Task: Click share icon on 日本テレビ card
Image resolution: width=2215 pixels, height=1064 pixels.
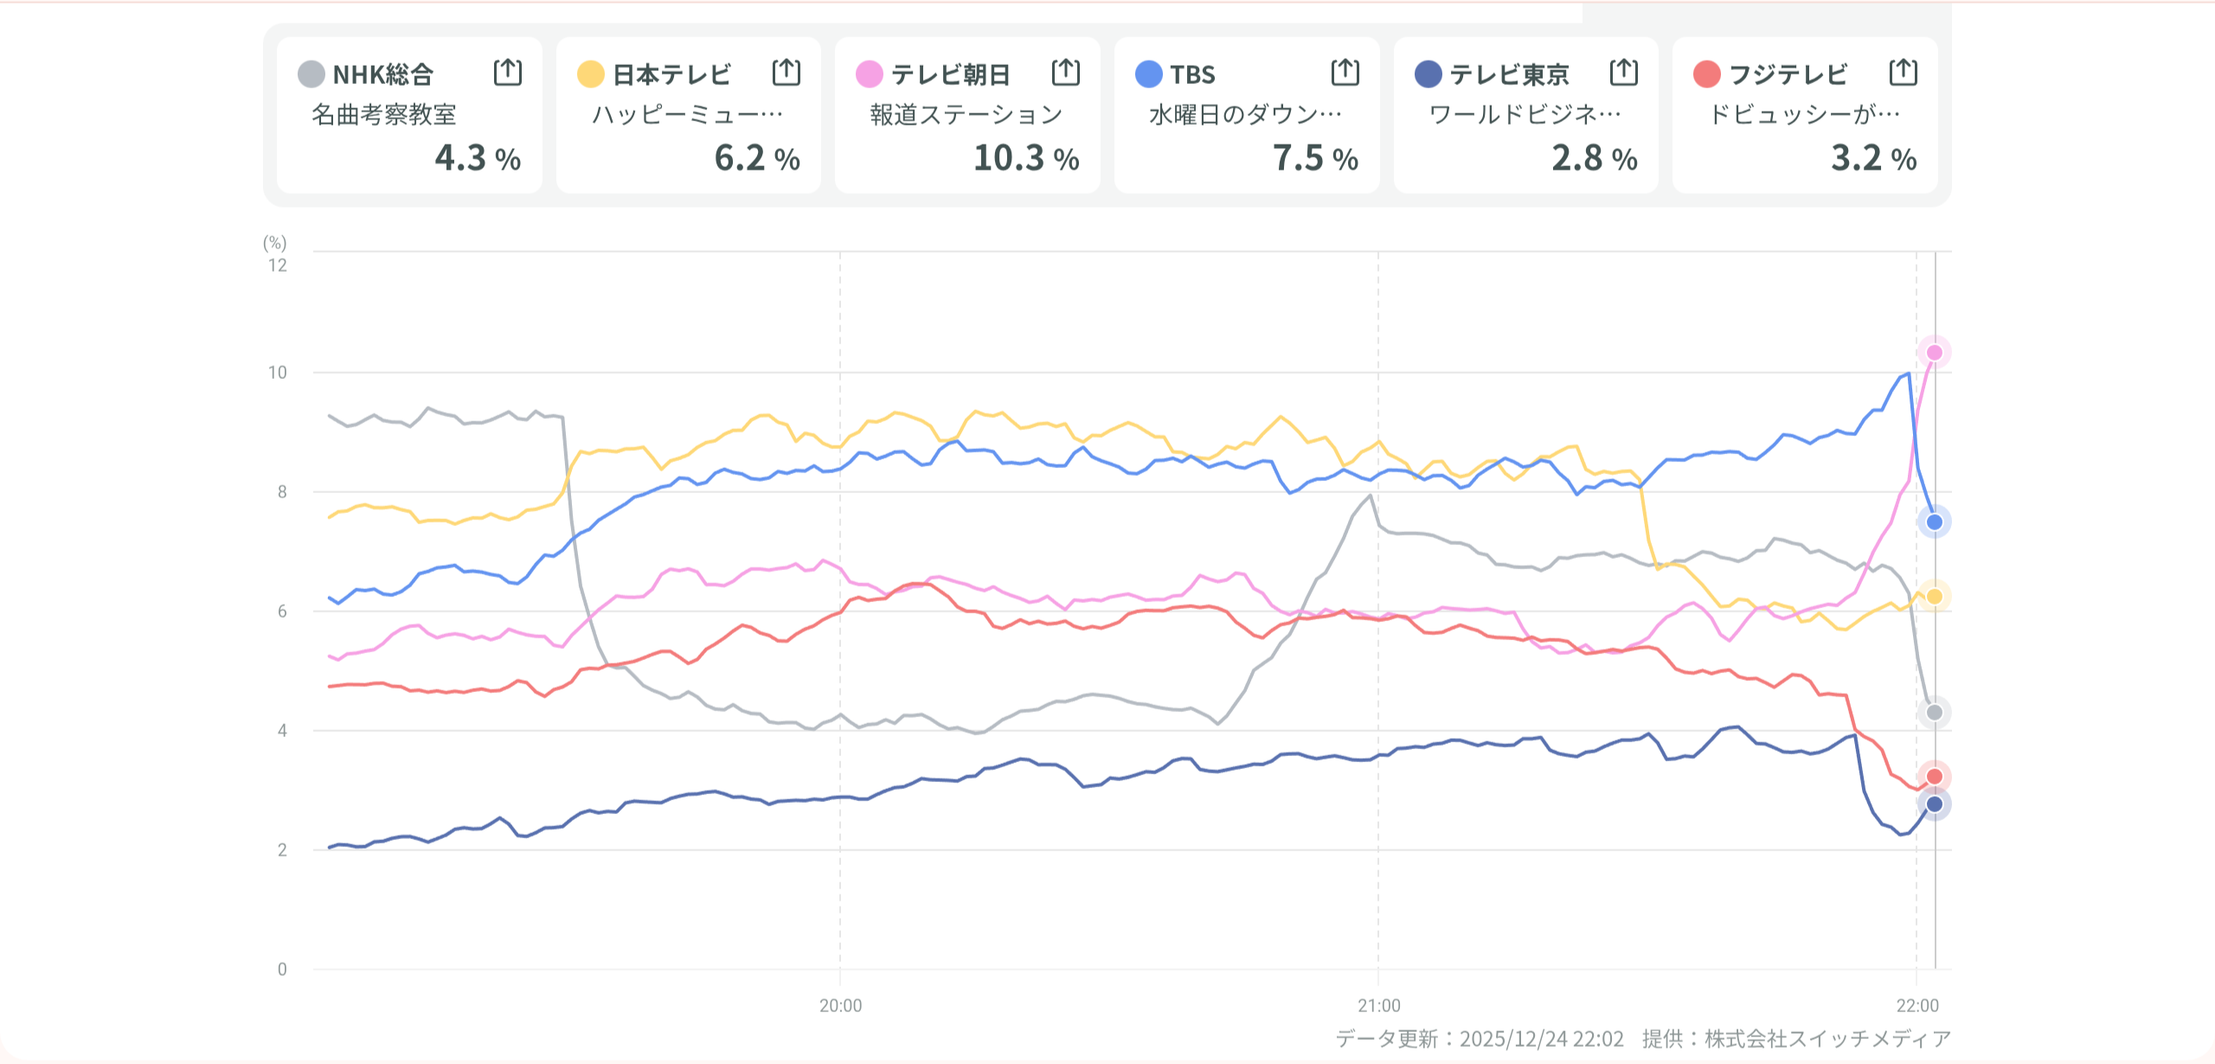Action: point(786,73)
